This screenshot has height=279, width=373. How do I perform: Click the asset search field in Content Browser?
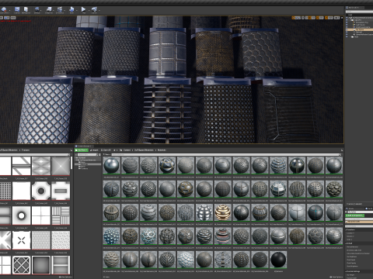pos(226,154)
